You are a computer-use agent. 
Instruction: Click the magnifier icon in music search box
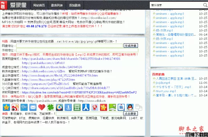point(205,5)
